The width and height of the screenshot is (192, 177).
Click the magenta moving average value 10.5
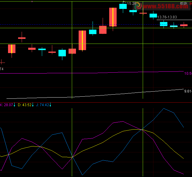[188, 74]
